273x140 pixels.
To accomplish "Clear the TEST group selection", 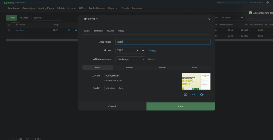I will pos(137,51).
